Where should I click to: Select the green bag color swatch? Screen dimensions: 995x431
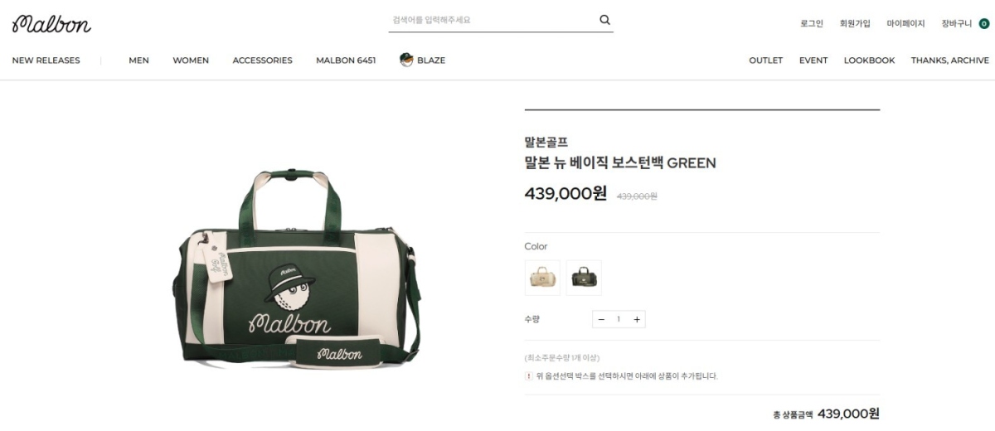tap(584, 278)
